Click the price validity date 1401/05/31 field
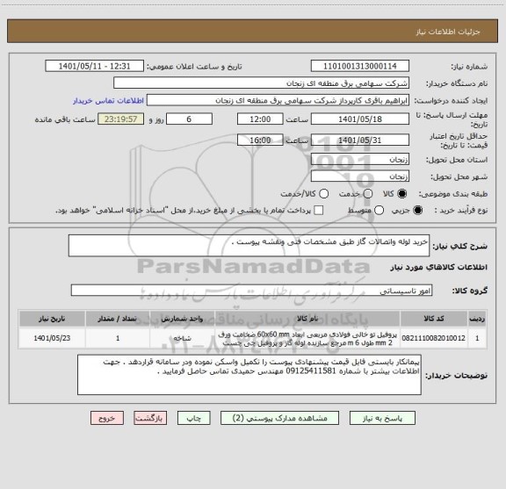The image size is (506, 489). [x=360, y=140]
